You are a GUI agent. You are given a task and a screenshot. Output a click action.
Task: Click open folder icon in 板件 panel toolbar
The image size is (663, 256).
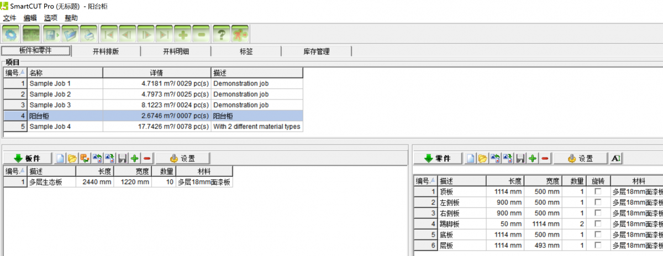73,159
